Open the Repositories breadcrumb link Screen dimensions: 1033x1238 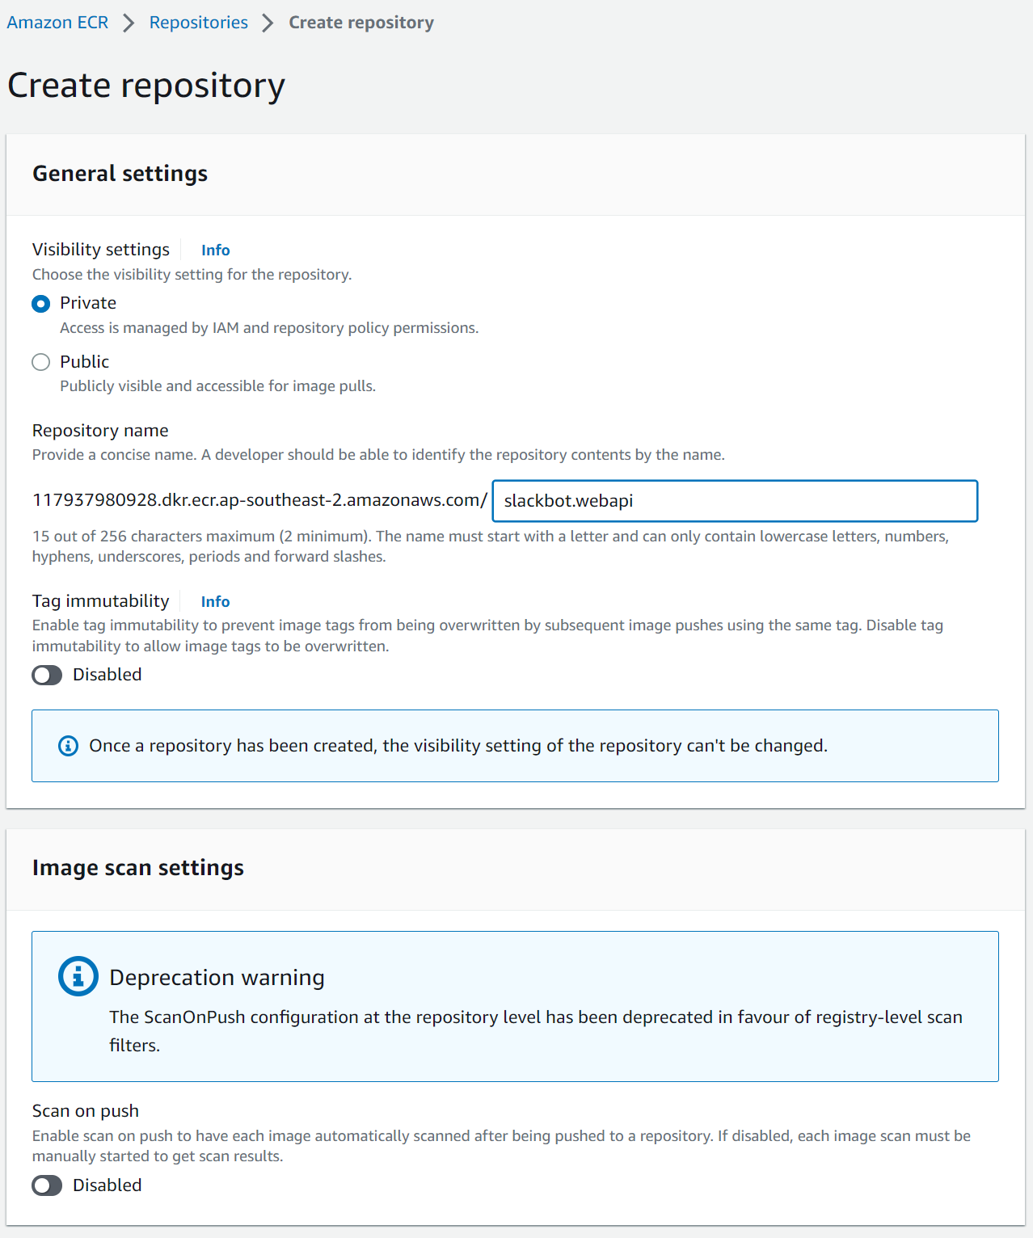tap(197, 22)
